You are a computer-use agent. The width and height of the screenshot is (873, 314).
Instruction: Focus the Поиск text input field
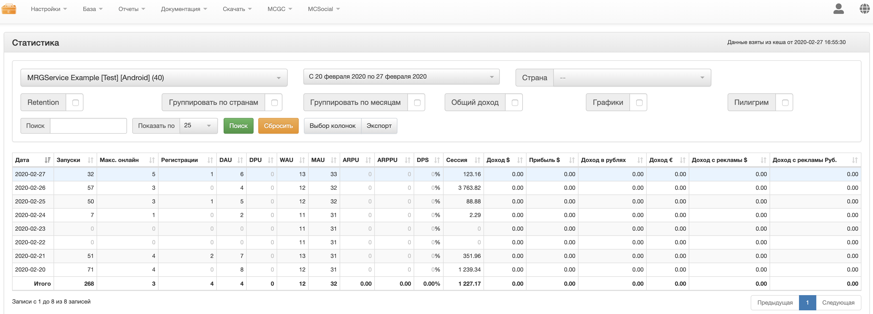tap(88, 126)
